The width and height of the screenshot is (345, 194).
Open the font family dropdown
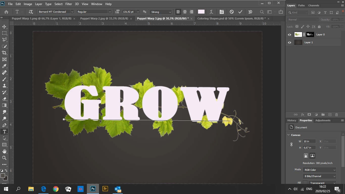coord(72,12)
